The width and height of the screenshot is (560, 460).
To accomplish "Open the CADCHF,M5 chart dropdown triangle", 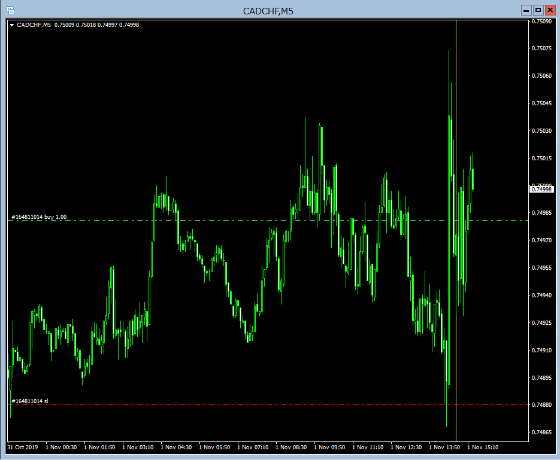I will pyautogui.click(x=12, y=25).
